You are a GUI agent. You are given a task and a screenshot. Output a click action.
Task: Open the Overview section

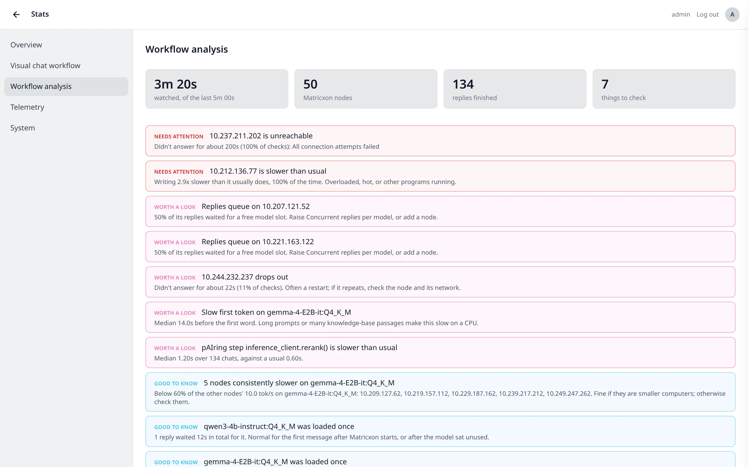(66, 45)
